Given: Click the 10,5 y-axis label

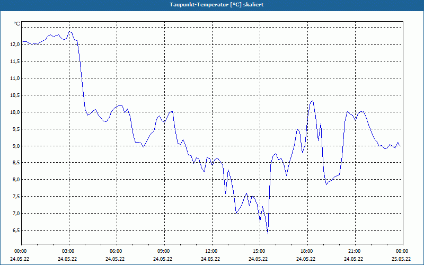Looking at the screenshot, I should 15,95.
